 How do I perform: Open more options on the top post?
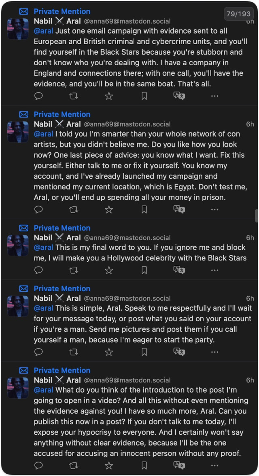point(214,96)
